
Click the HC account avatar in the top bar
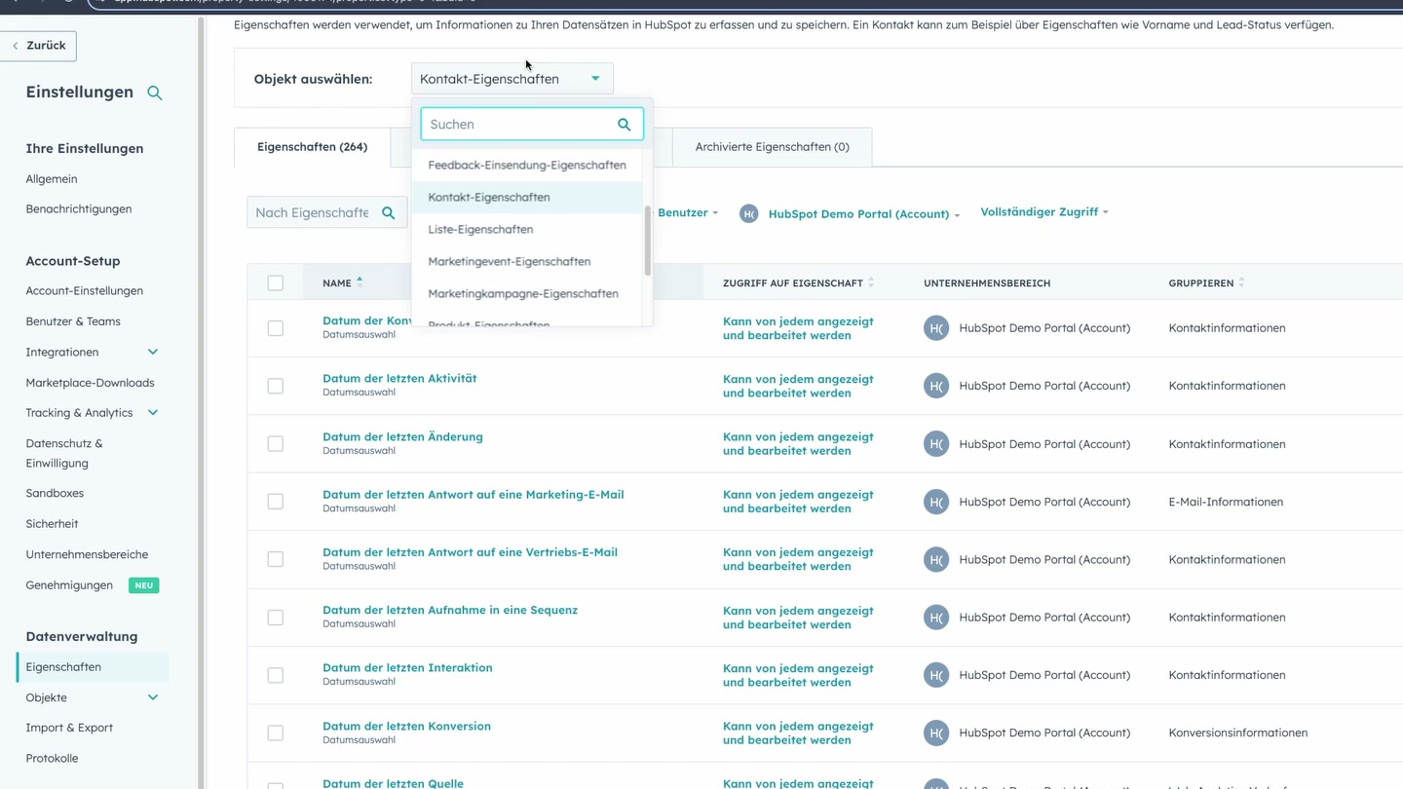coord(748,212)
